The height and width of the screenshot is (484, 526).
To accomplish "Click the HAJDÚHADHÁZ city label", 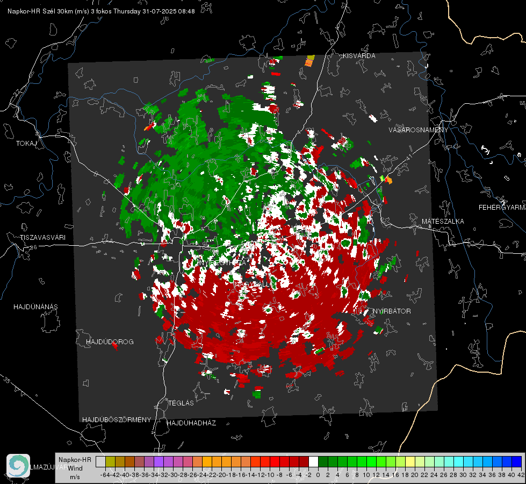I will coord(191,423).
